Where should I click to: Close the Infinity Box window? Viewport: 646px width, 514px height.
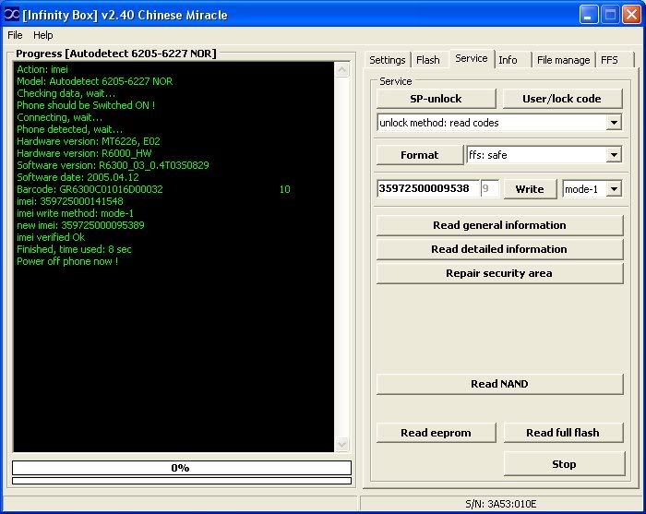point(631,15)
